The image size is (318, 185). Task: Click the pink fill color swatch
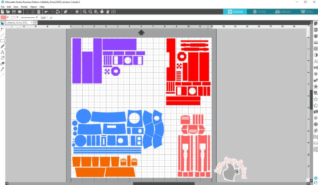3,17
